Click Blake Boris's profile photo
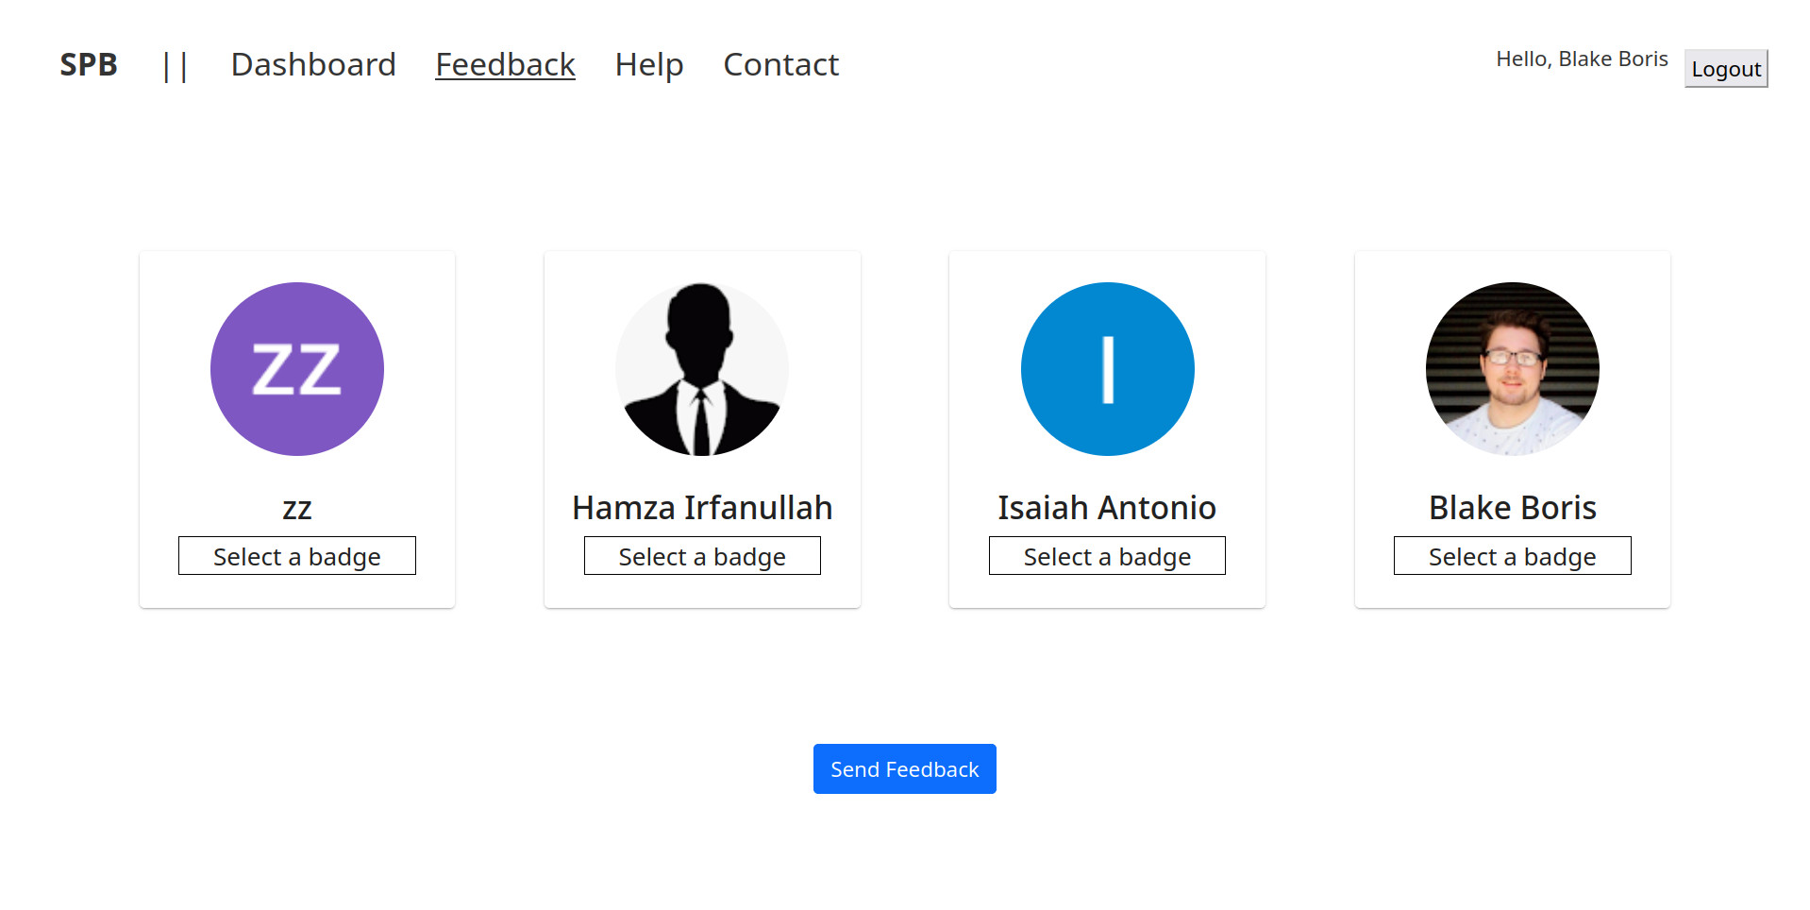This screenshot has height=910, width=1810. click(x=1512, y=369)
